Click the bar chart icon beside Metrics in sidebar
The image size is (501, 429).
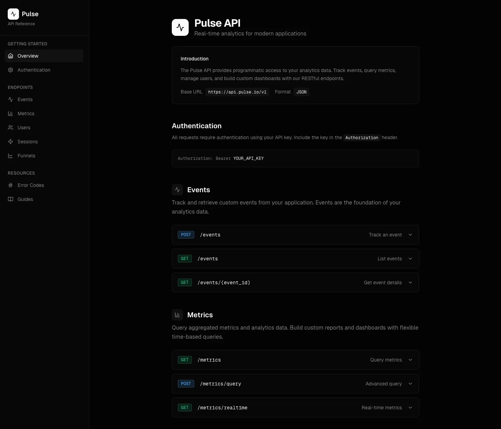11,113
